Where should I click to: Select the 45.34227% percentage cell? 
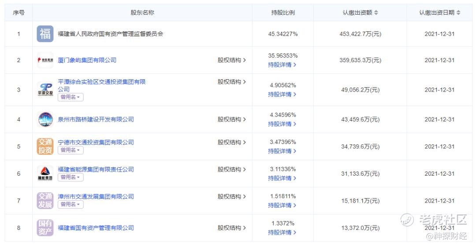click(x=283, y=33)
